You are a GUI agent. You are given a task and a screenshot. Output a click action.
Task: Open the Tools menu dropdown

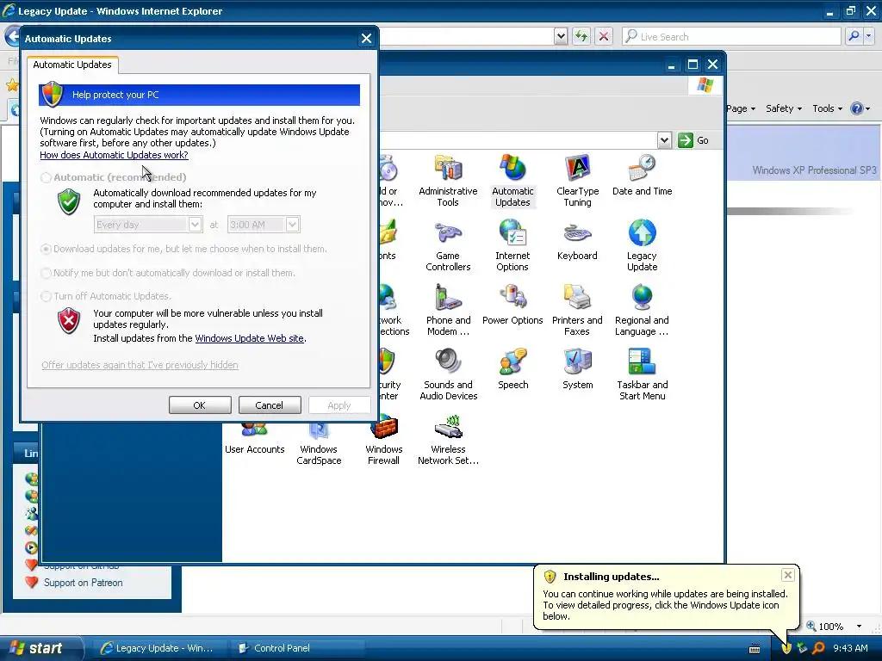[828, 108]
